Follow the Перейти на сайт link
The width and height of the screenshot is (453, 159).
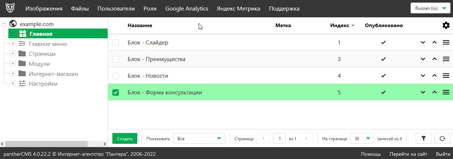click(x=408, y=154)
